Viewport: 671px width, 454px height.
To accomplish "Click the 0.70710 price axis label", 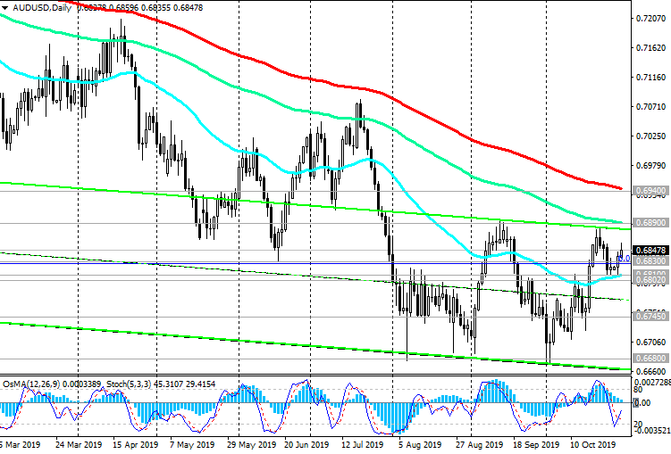I will pyautogui.click(x=650, y=107).
